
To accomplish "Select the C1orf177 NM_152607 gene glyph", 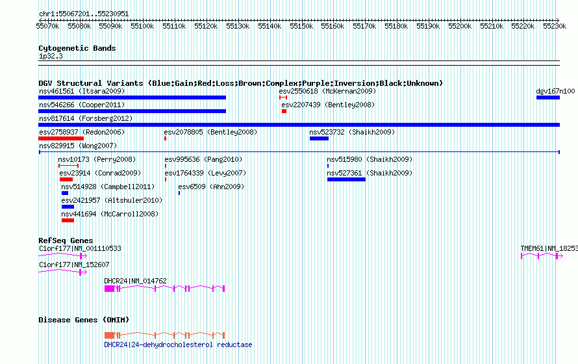I will [62, 272].
